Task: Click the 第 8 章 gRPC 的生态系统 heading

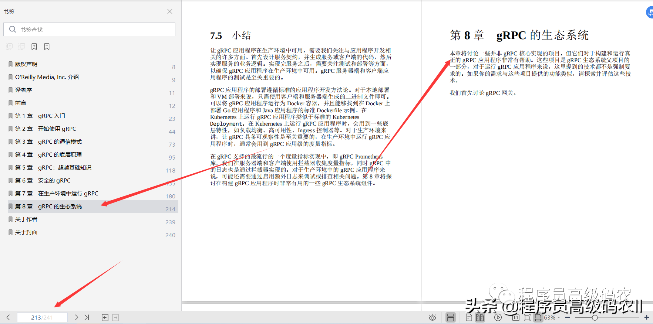Action: [x=519, y=35]
